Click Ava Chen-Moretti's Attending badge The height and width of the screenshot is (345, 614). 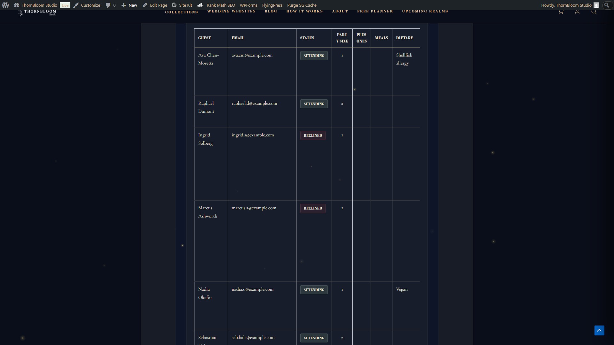314,56
